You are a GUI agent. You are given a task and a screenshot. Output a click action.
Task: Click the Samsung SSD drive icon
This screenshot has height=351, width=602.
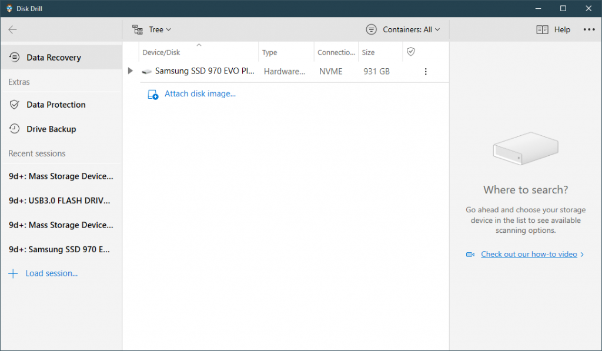click(147, 72)
